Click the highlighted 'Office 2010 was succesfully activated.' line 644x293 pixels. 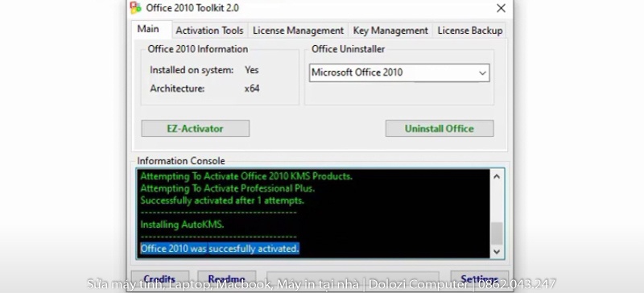click(x=220, y=249)
